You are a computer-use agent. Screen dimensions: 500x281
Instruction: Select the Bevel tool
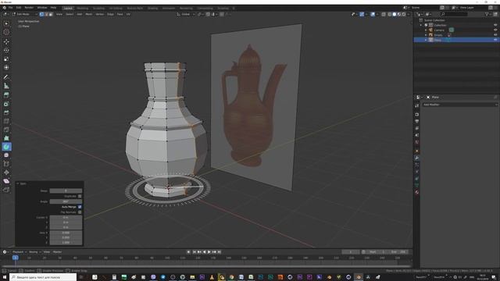click(x=6, y=112)
